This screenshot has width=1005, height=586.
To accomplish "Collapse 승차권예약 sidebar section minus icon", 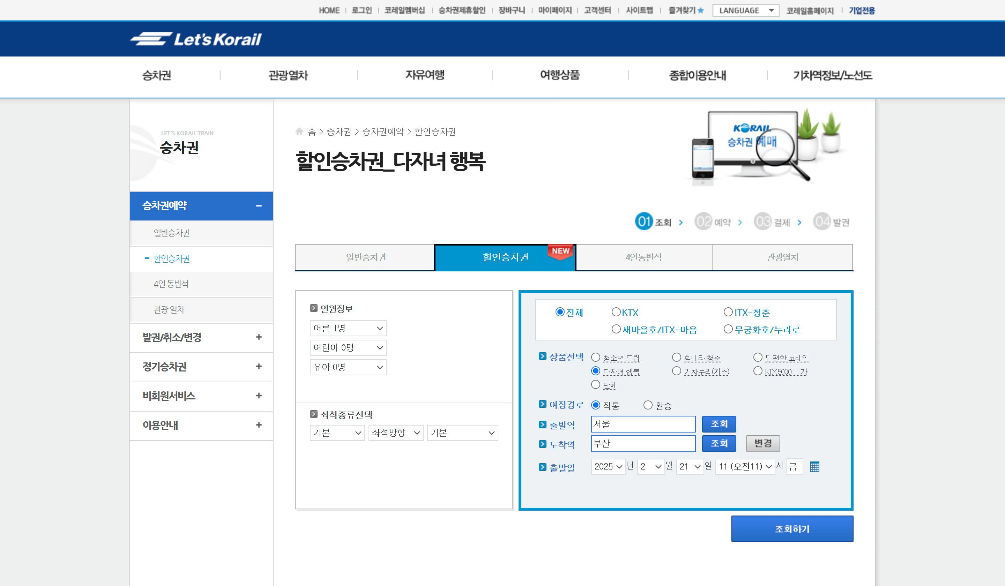I will (x=259, y=206).
